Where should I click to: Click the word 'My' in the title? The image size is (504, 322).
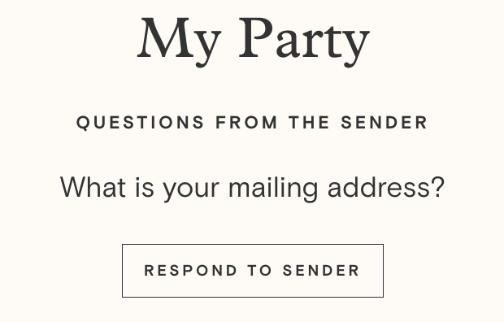(x=179, y=41)
